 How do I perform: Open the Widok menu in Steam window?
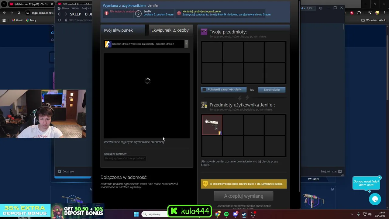(75, 8)
